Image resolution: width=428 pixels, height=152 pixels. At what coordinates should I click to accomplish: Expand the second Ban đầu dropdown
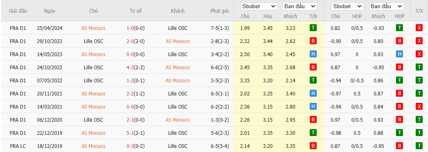point(386,6)
